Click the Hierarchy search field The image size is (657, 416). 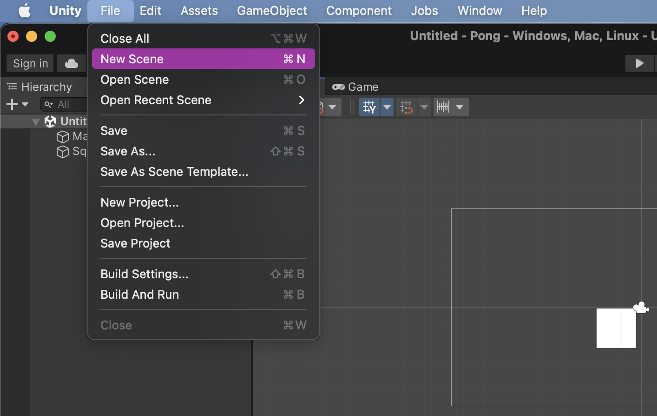[x=64, y=104]
